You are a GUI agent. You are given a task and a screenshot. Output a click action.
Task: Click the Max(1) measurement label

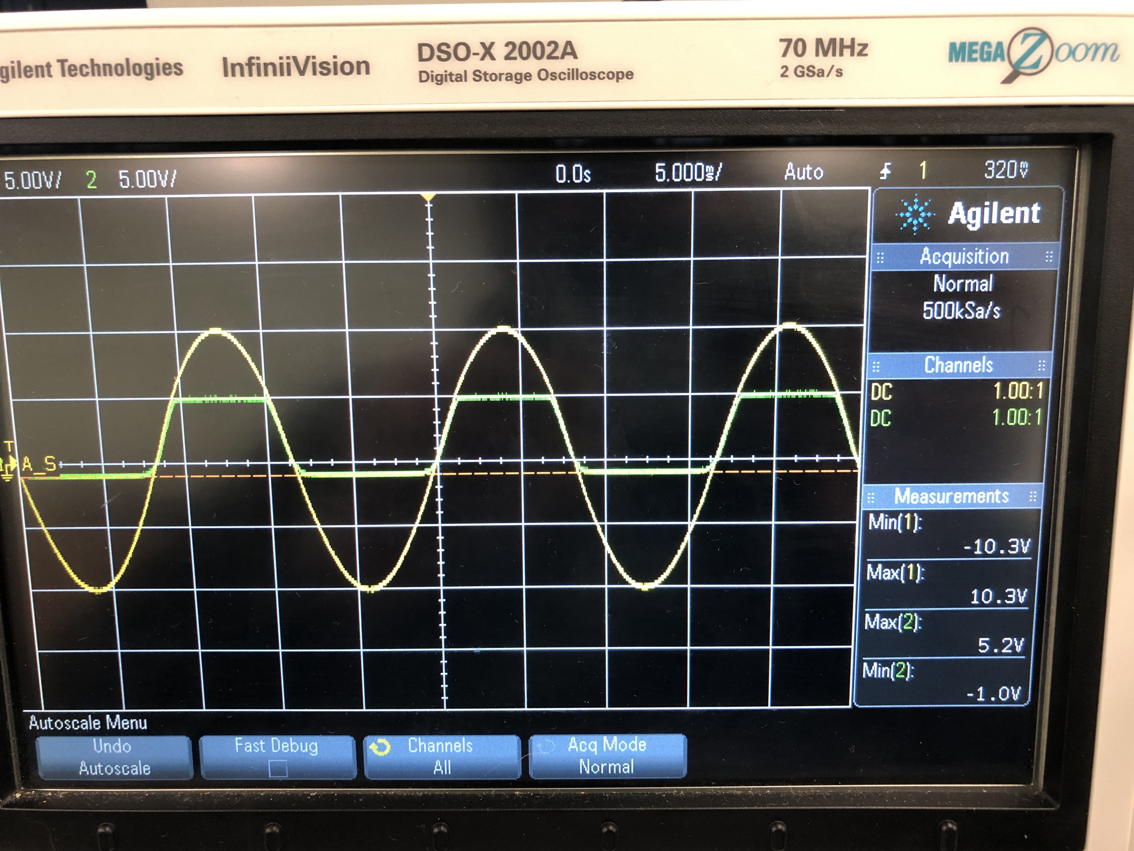(895, 572)
